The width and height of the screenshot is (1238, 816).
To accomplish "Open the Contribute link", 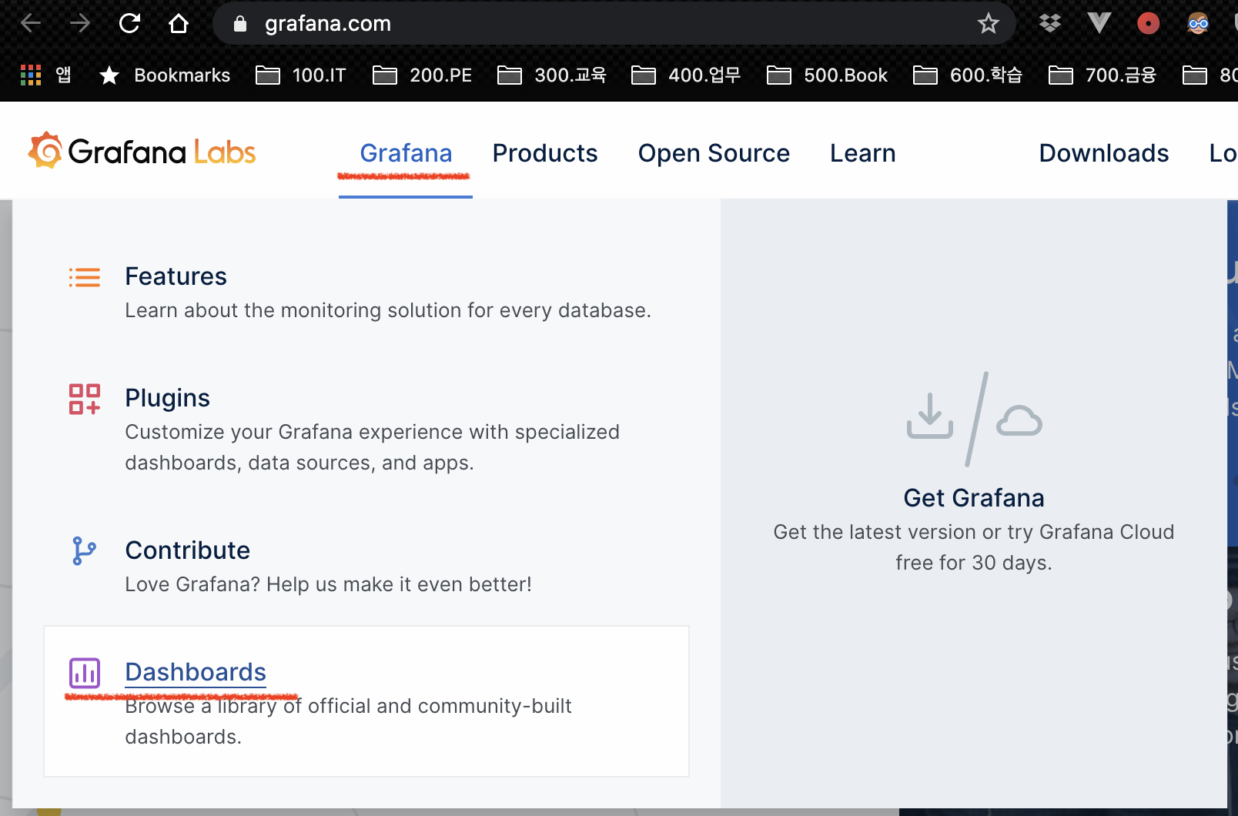I will 188,550.
